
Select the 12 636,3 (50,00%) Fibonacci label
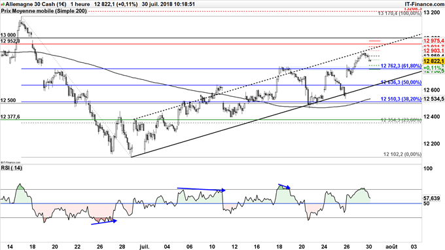point(401,82)
